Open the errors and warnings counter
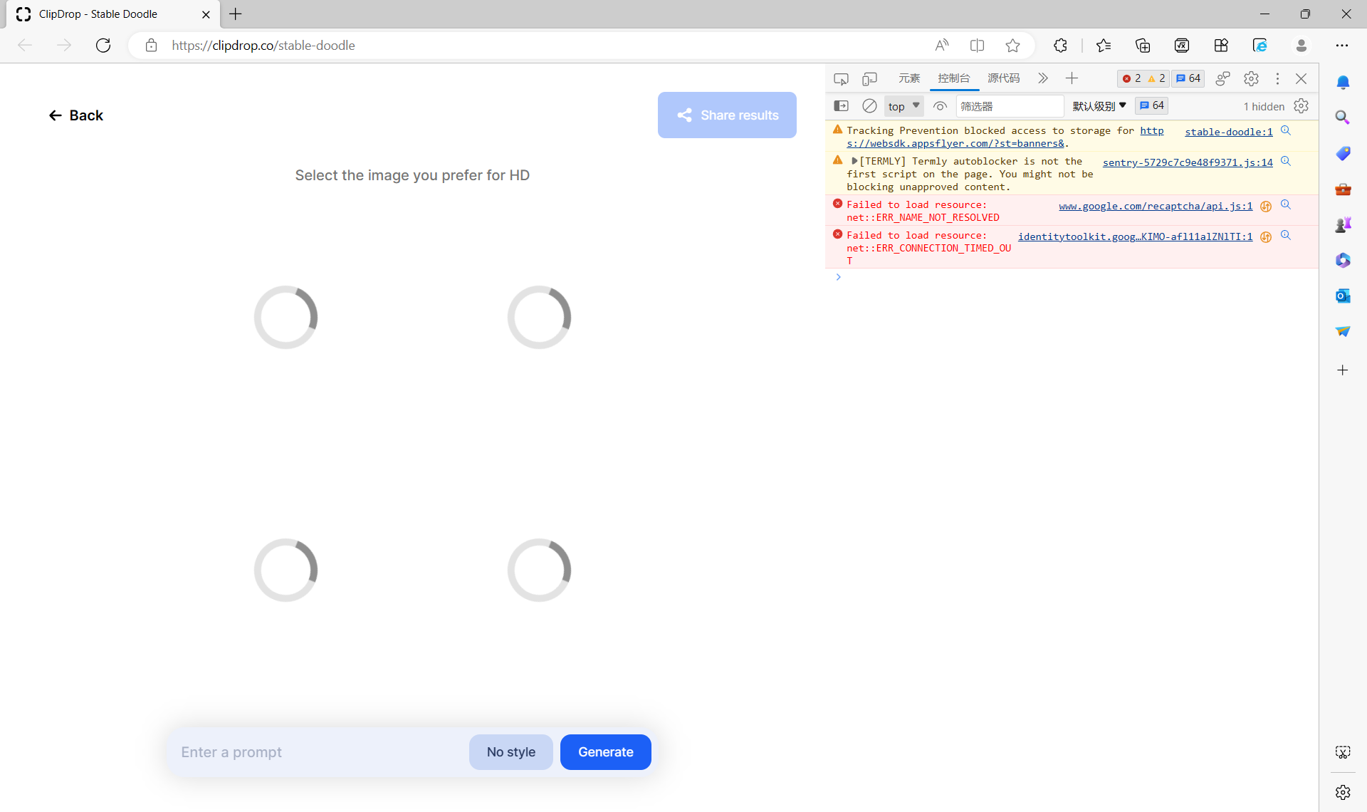This screenshot has width=1367, height=812. [x=1143, y=78]
